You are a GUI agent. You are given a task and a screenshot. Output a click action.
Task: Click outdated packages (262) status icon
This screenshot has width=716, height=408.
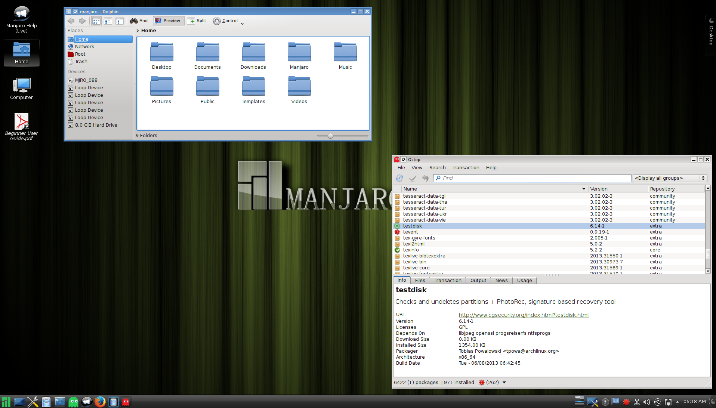[x=482, y=383]
